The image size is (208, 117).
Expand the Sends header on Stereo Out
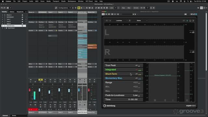(x=92, y=67)
